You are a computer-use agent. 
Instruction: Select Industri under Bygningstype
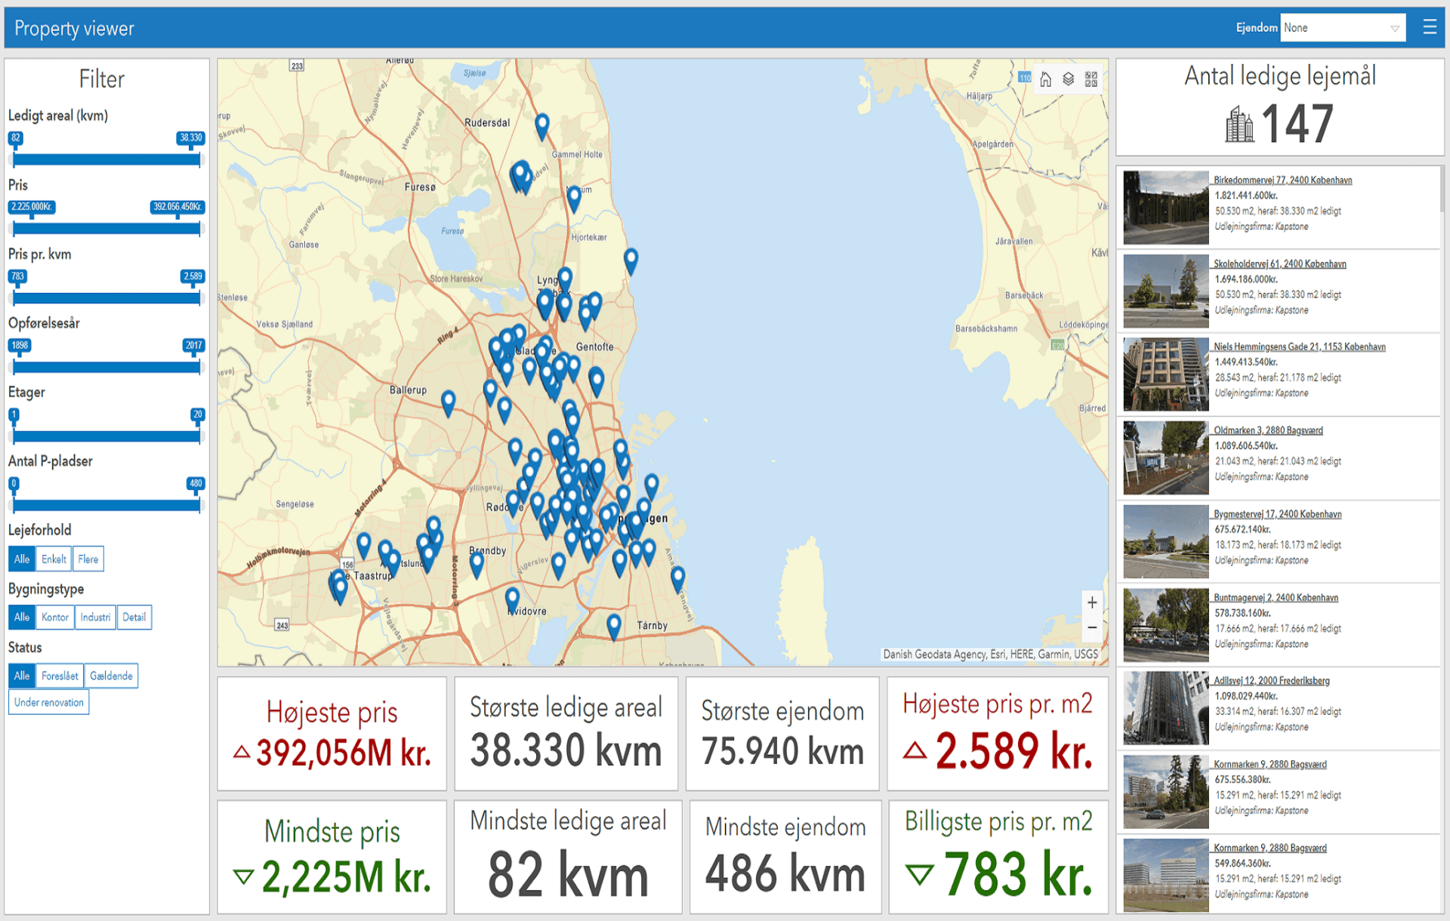click(95, 618)
